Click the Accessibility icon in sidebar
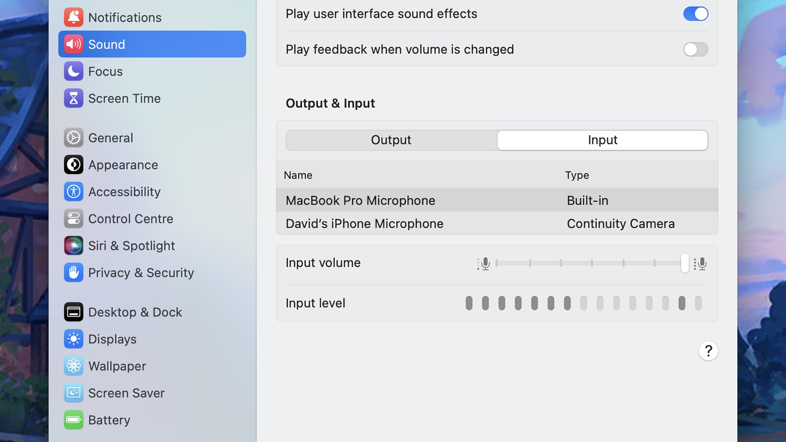786x442 pixels. pos(73,192)
